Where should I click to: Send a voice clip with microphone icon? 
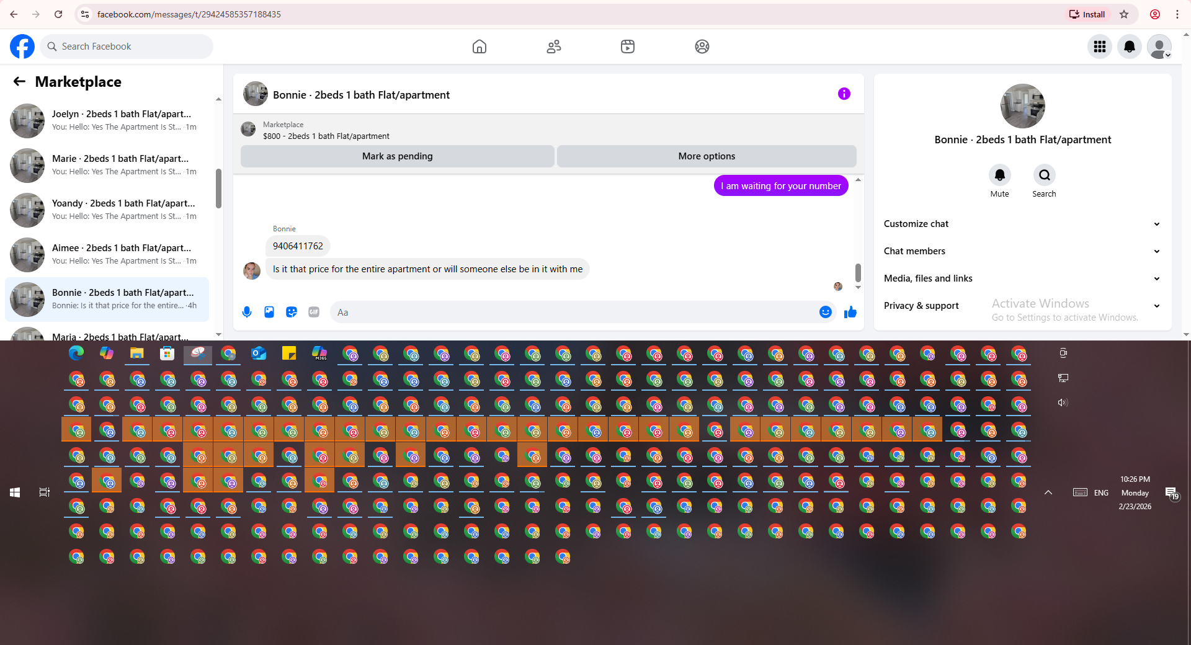[247, 312]
